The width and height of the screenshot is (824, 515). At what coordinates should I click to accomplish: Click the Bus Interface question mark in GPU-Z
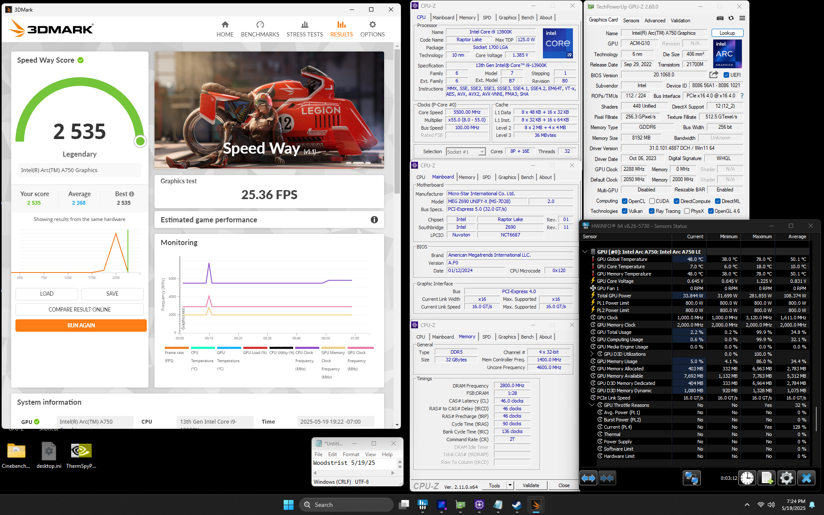(742, 96)
